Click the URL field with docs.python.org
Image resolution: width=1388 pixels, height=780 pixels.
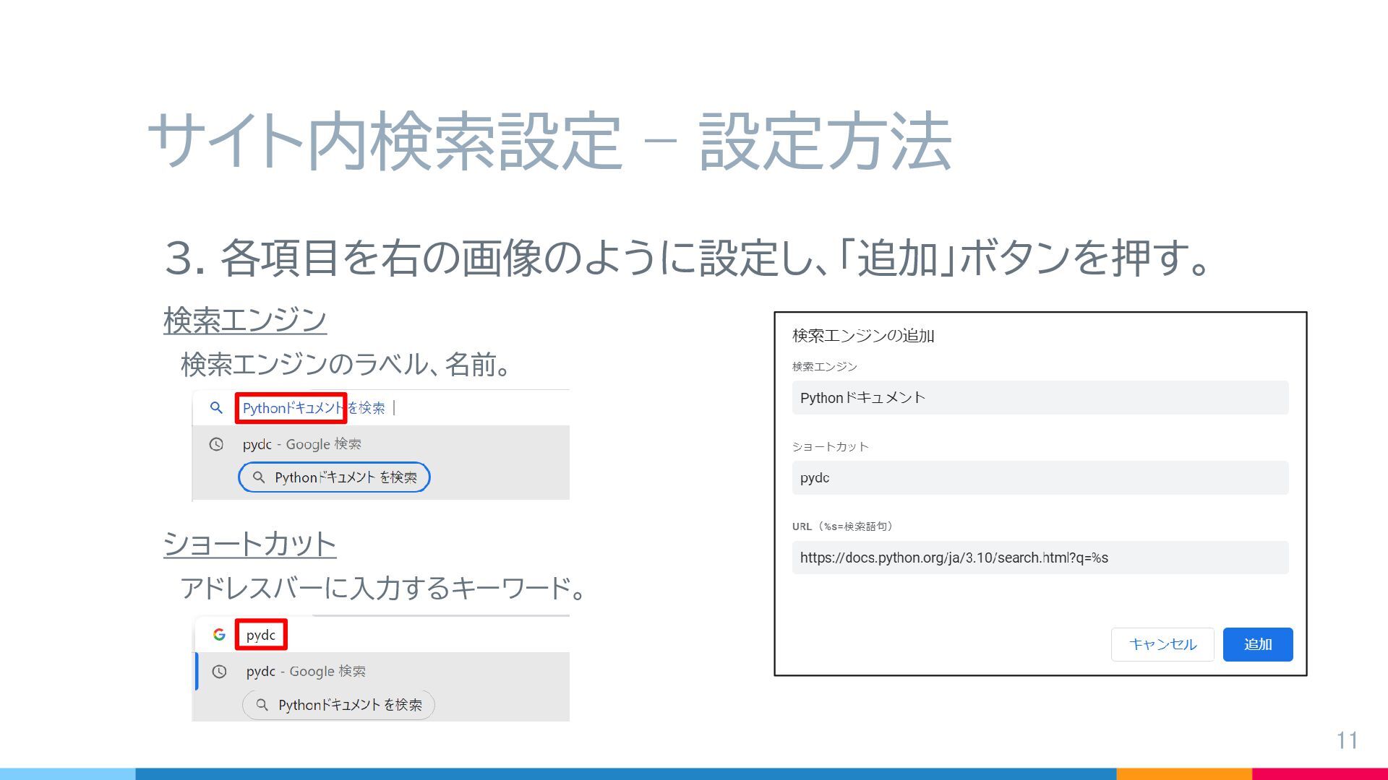[x=1040, y=558]
